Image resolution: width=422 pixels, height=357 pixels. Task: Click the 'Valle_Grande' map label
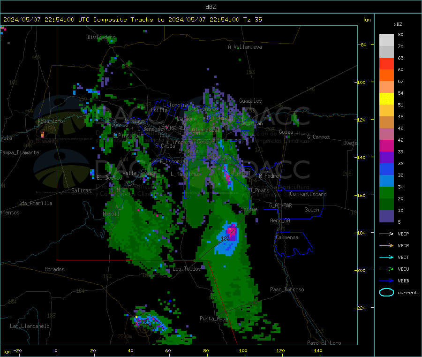(x=139, y=173)
